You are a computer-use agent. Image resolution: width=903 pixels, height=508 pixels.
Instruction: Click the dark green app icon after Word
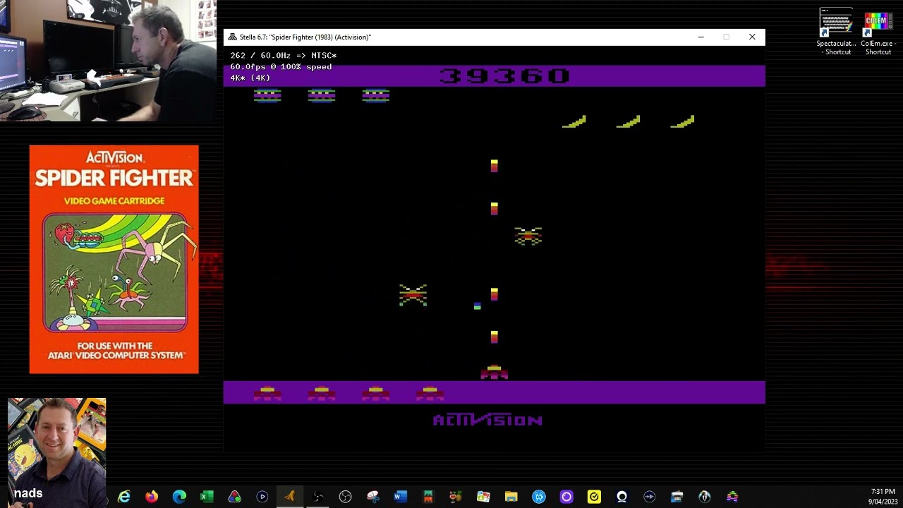[428, 497]
